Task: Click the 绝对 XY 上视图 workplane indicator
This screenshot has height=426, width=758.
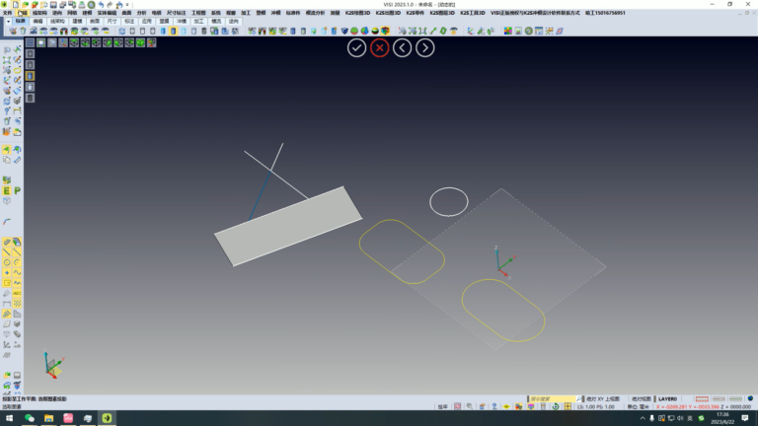Action: [x=603, y=399]
